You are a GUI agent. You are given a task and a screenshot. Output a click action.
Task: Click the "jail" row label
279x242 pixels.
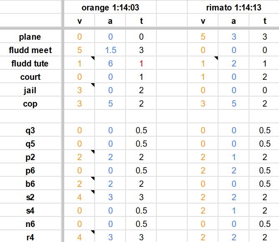pyautogui.click(x=30, y=90)
